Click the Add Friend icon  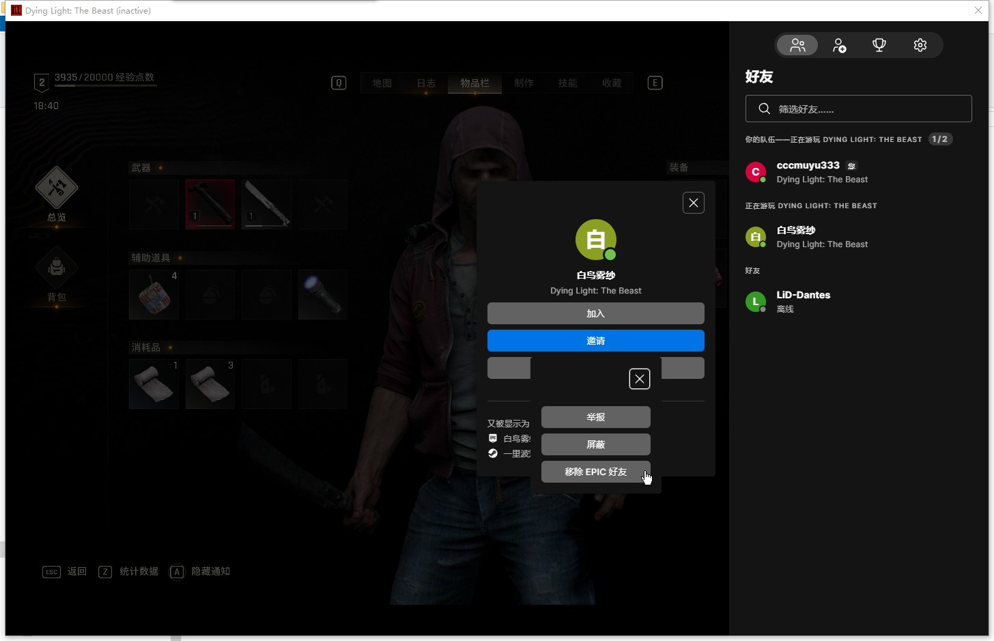click(839, 45)
